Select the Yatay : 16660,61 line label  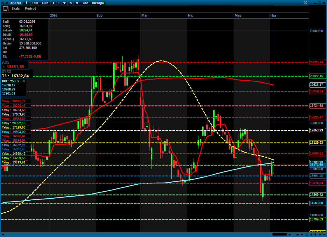point(16,136)
